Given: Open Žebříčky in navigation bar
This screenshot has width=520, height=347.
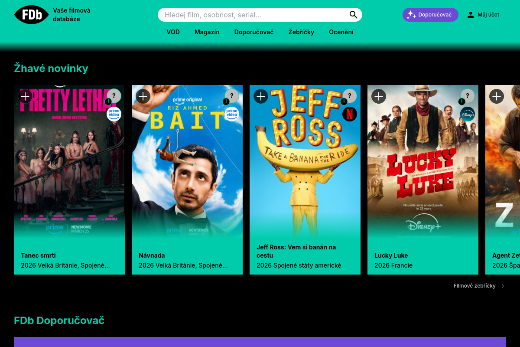Looking at the screenshot, I should 301,32.
